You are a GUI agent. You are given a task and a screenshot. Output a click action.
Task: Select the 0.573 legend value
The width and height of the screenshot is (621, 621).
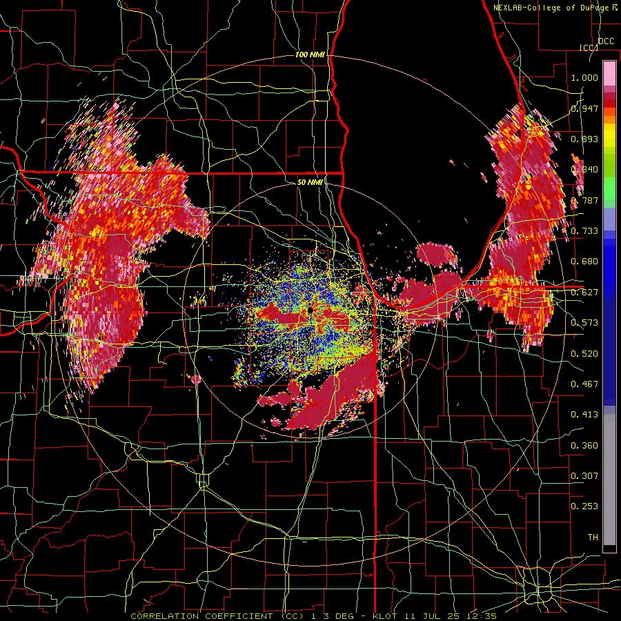click(584, 323)
